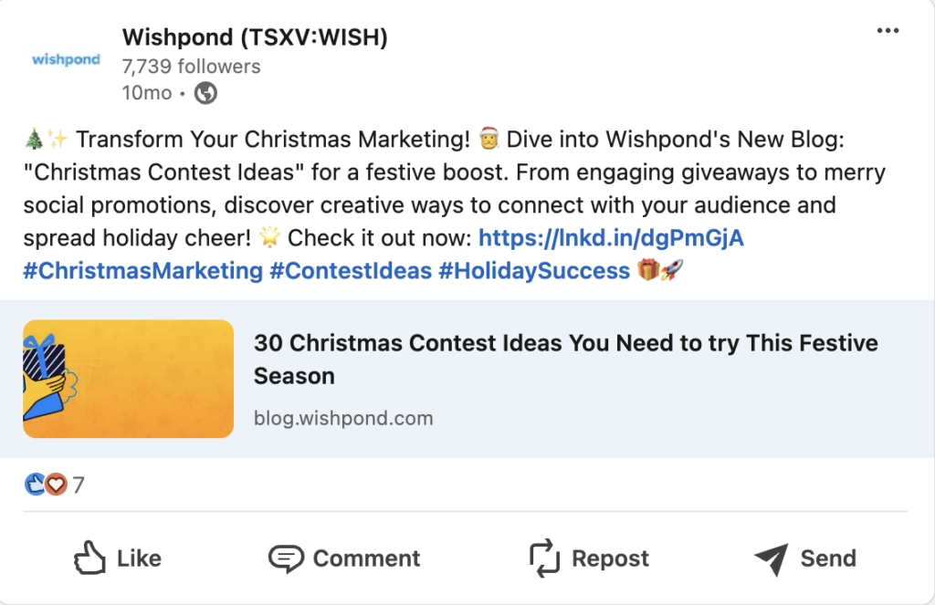Open the lnkd.in/dgPmGjA link
935x605 pixels.
[611, 238]
